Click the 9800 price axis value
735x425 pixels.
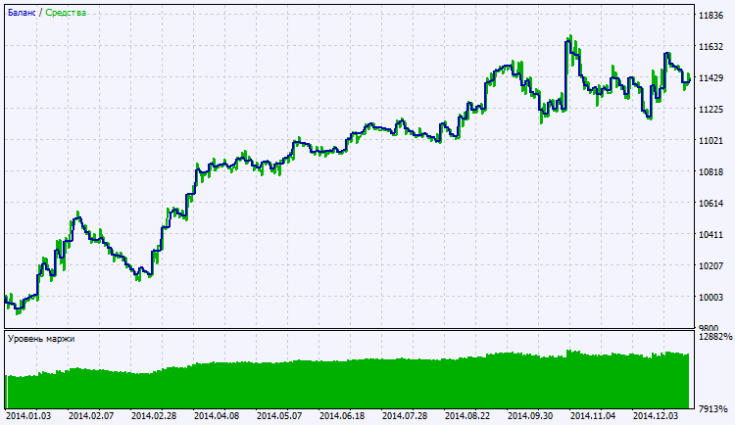coord(709,327)
